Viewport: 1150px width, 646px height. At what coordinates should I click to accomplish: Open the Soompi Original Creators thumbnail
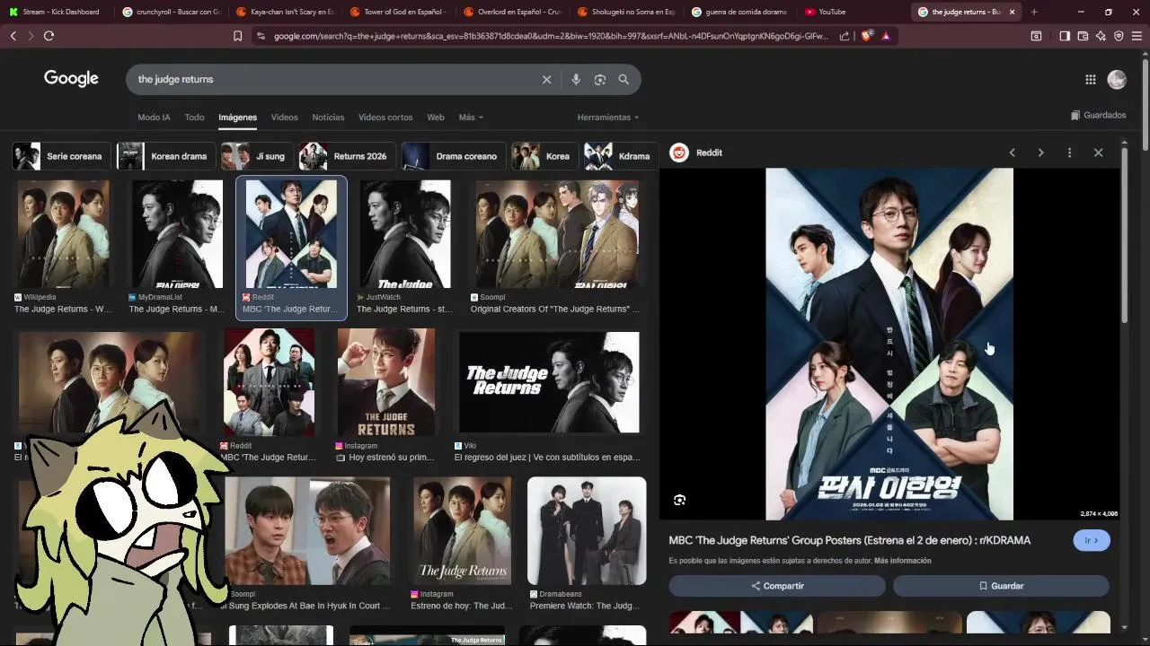point(557,234)
